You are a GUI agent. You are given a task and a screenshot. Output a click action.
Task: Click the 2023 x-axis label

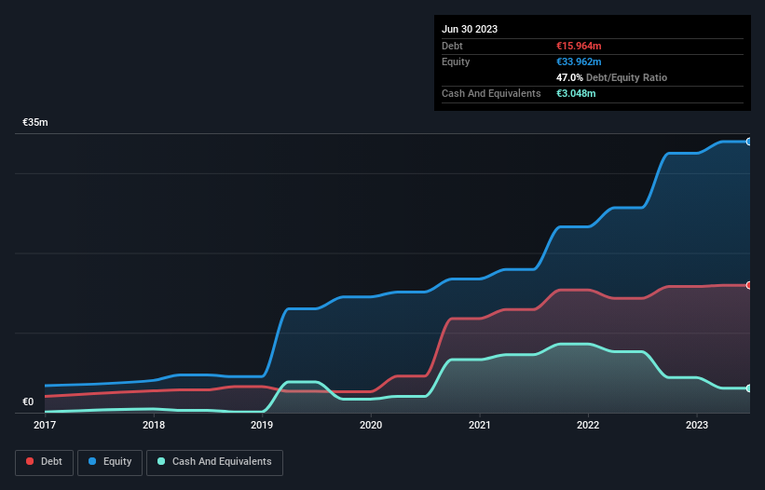click(x=697, y=425)
